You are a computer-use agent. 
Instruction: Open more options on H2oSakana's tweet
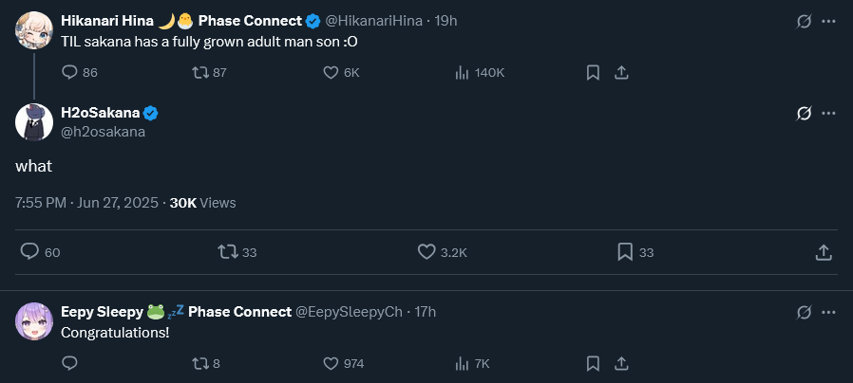pos(828,114)
